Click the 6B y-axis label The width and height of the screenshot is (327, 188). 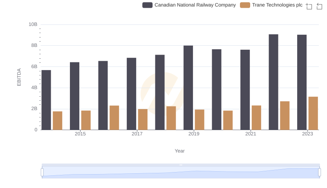click(x=34, y=66)
